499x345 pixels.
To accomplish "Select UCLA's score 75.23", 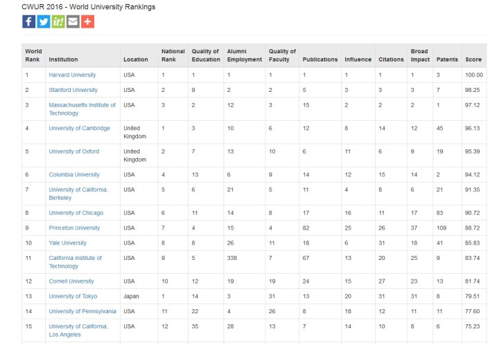I will point(472,326).
